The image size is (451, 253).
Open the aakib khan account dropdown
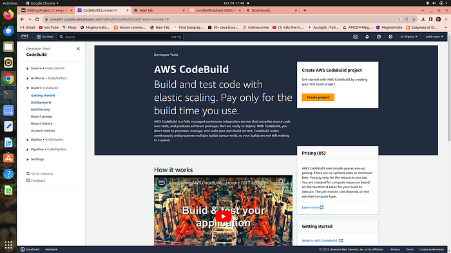point(434,37)
